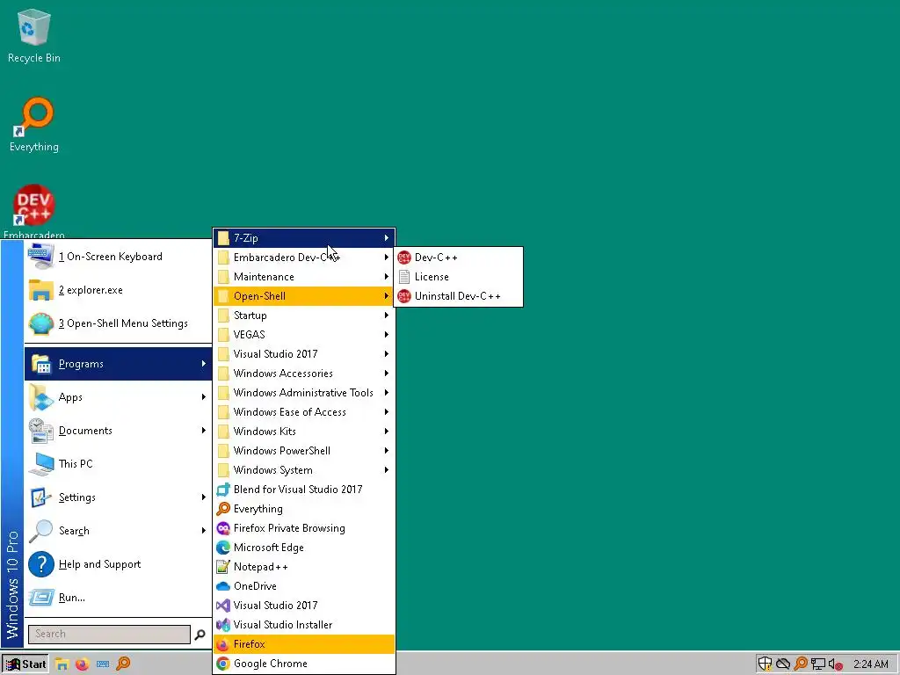The height and width of the screenshot is (675, 900).
Task: Open Windows Security shield tray icon
Action: coord(765,664)
